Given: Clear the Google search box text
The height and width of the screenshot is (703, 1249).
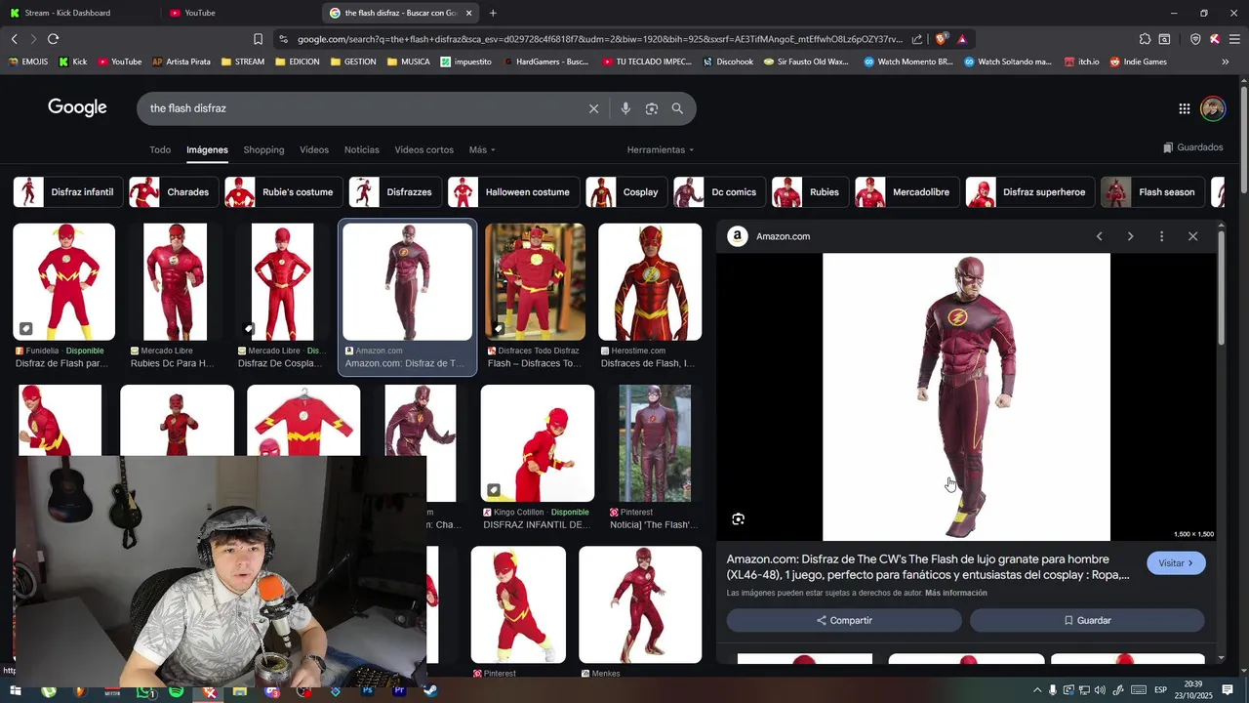Looking at the screenshot, I should (x=593, y=108).
